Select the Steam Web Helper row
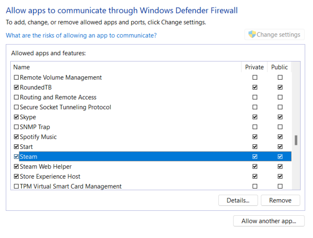313x238 pixels. [x=46, y=167]
